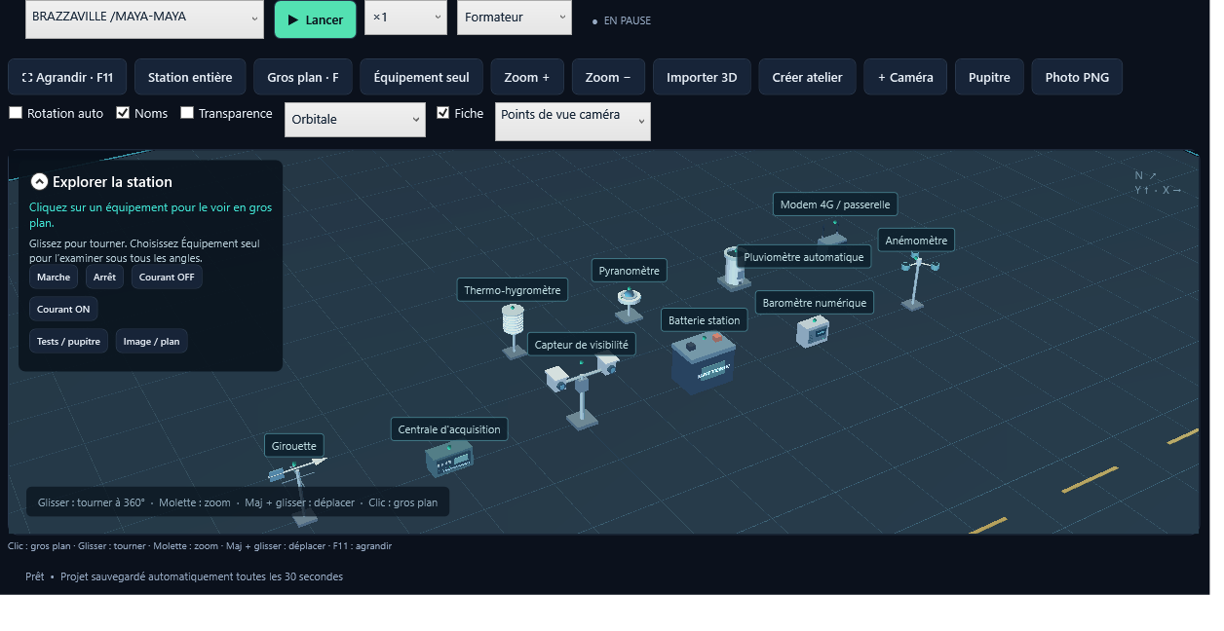Click the Zoom + button
The image size is (1224, 631).
[x=527, y=77]
